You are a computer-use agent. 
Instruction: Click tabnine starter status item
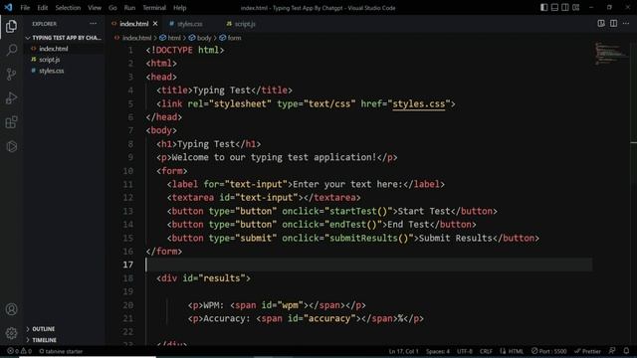61,351
